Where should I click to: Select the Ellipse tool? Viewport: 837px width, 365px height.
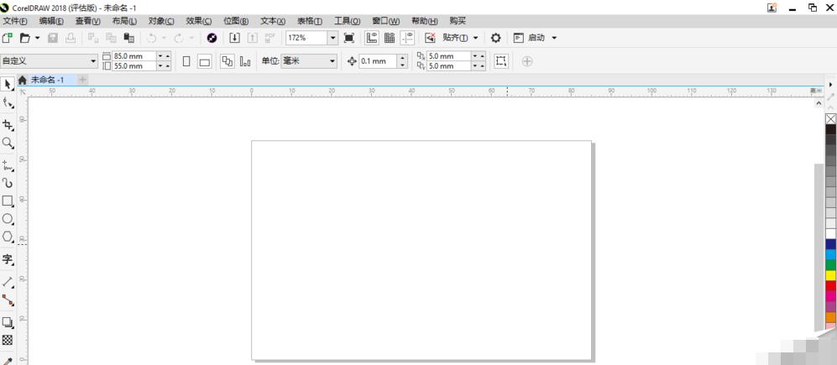point(8,219)
